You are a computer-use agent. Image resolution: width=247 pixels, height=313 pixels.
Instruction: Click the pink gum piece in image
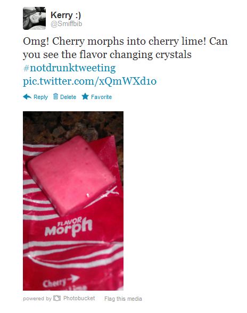point(72,176)
